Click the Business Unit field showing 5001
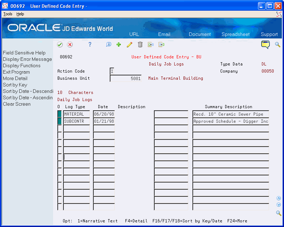 click(x=125, y=78)
